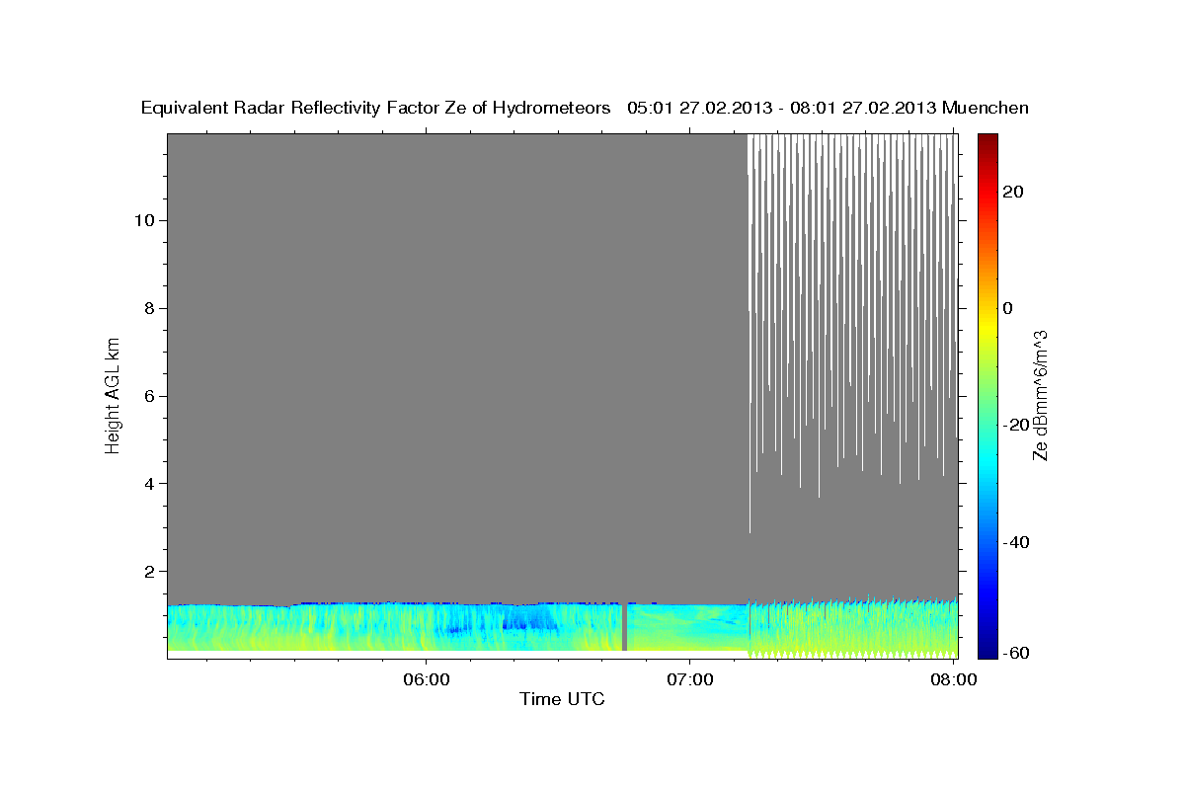Image resolution: width=1185 pixels, height=790 pixels.
Task: Click the colorbar value '-60'
Action: 1018,653
